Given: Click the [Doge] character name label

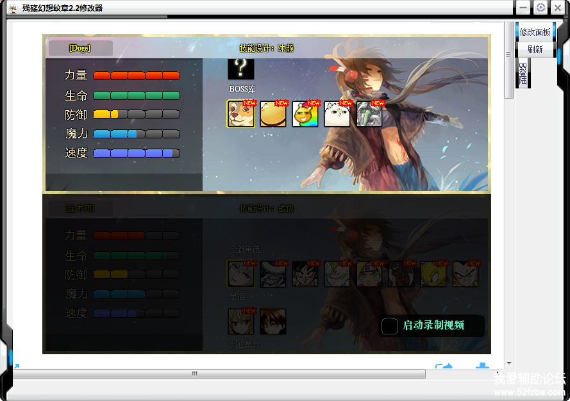Looking at the screenshot, I should [80, 48].
